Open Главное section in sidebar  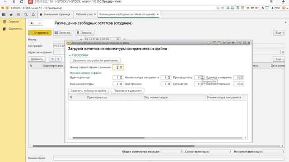[14, 22]
